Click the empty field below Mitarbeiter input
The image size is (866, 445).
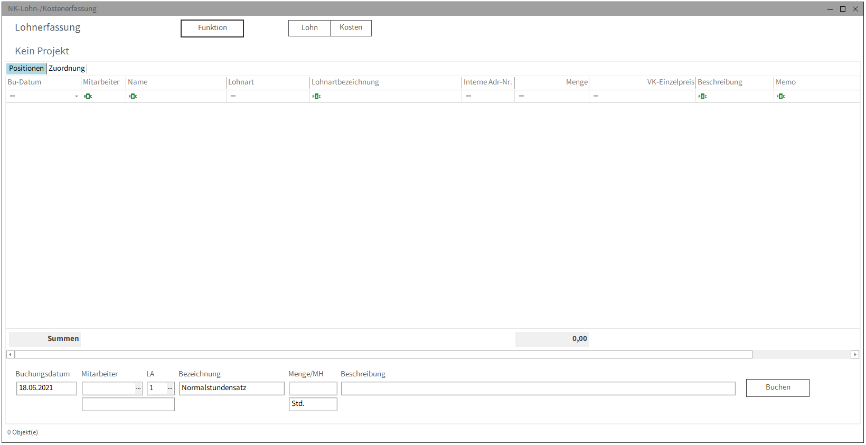coord(128,404)
